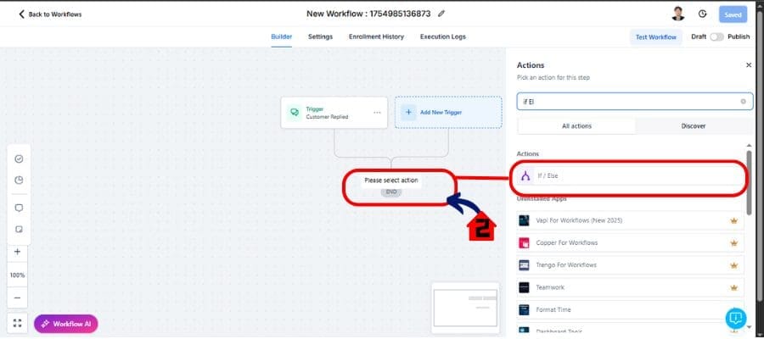This screenshot has height=339, width=764.
Task: Click the comment bubble icon in left toolbar
Action: [19, 208]
